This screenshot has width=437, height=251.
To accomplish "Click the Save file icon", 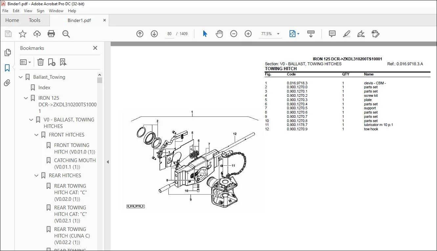I will pyautogui.click(x=8, y=34).
